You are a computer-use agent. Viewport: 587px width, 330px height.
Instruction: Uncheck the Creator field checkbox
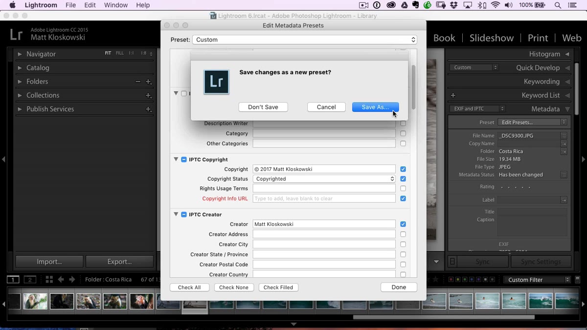tap(403, 224)
